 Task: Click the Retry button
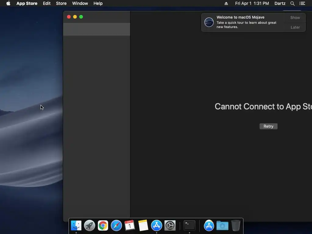click(268, 126)
